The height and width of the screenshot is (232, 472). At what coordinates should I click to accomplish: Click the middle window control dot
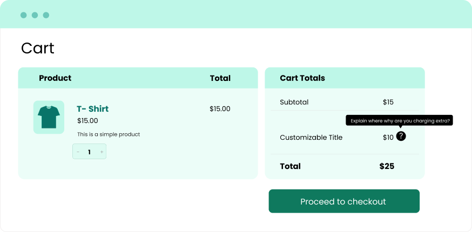(x=35, y=15)
